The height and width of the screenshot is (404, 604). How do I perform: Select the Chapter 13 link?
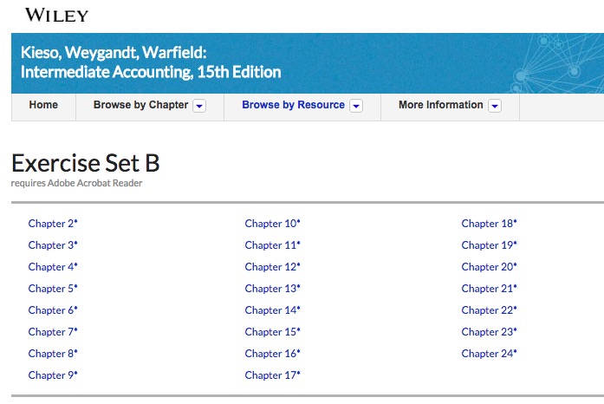pos(272,289)
